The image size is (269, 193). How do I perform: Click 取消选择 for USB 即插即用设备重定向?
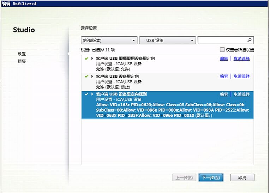241,58
